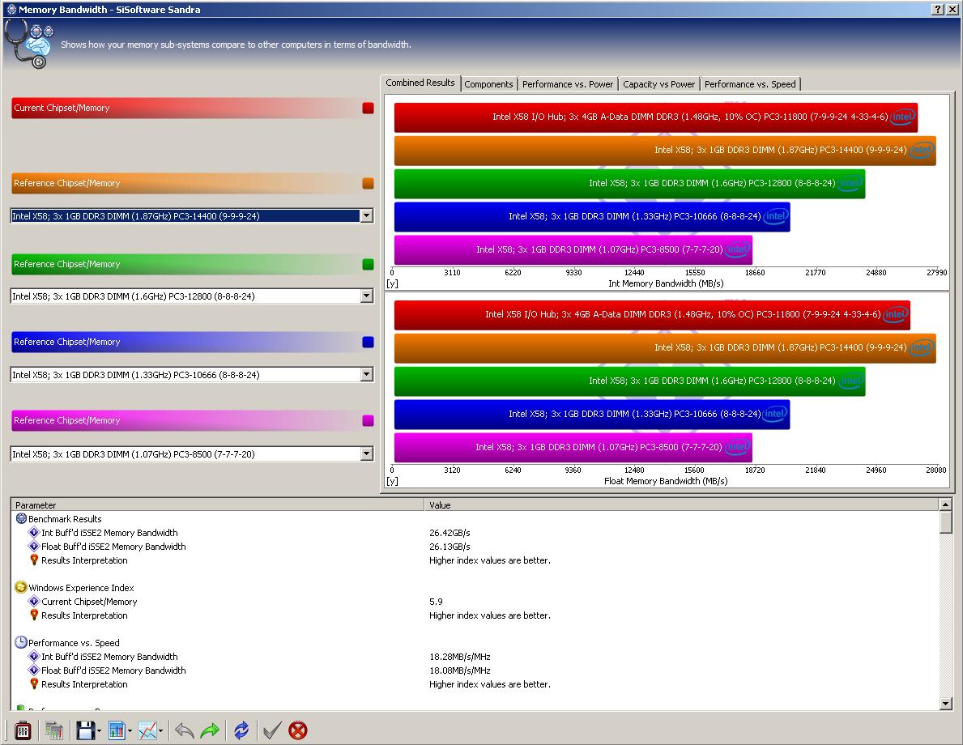Click the Windows Experience Index yellow icon

[x=21, y=587]
